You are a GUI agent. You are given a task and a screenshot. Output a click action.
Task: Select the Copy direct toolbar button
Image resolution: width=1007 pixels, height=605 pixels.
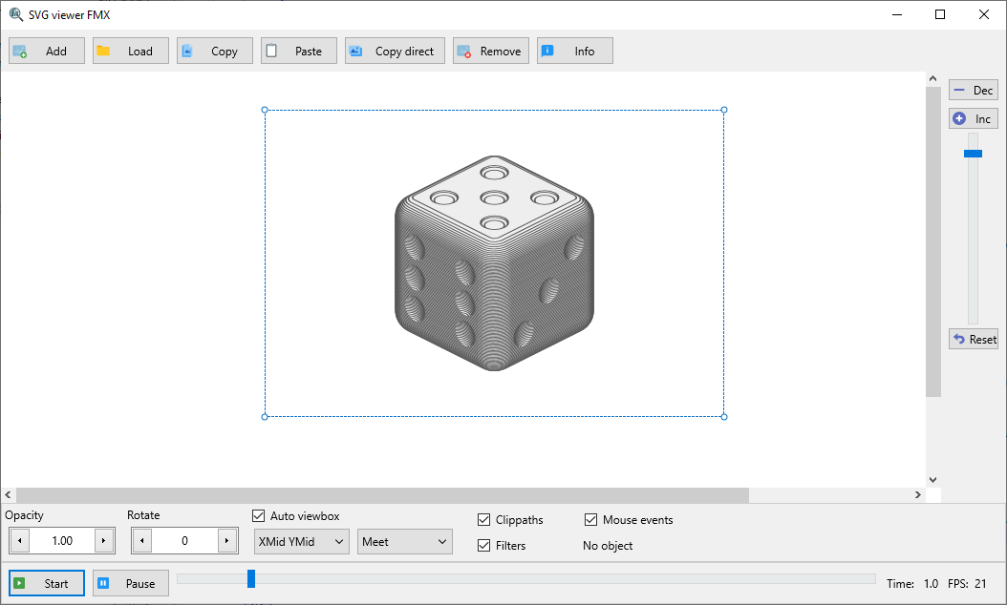(x=395, y=52)
